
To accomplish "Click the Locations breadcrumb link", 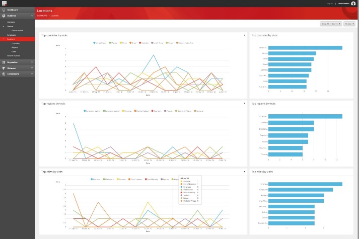I will (55, 16).
